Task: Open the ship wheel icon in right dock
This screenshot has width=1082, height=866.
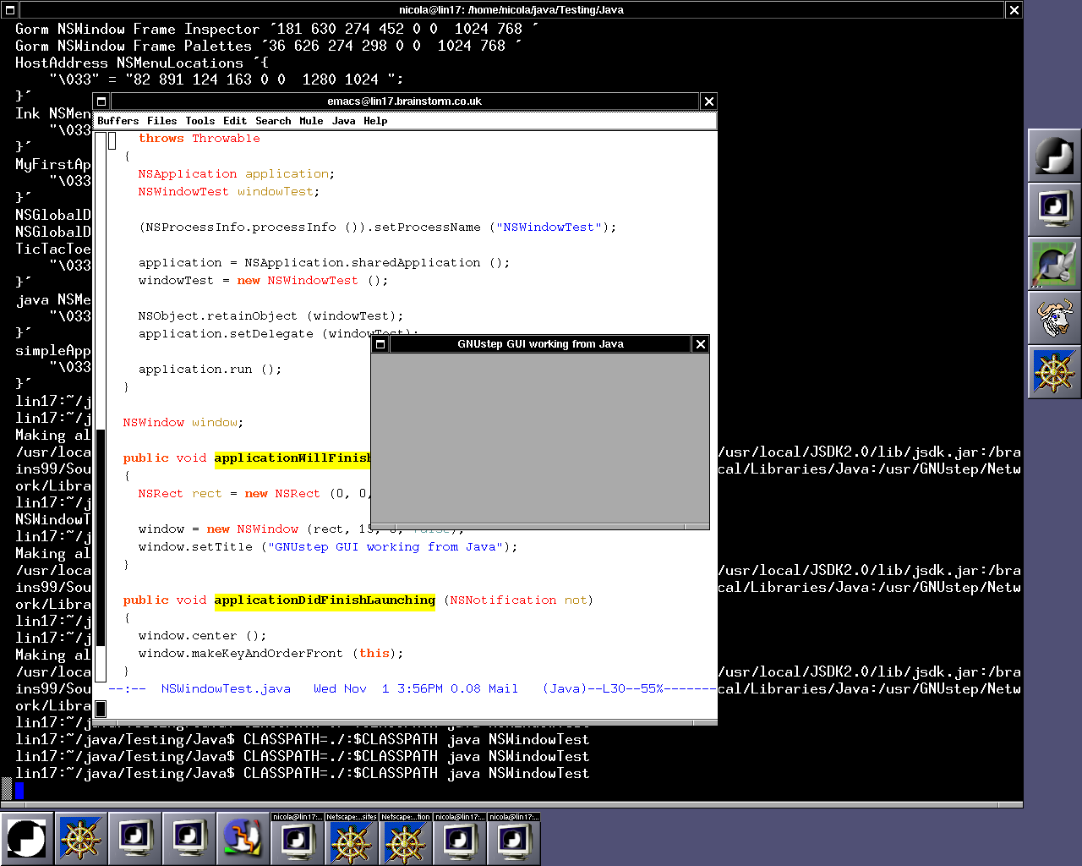Action: coord(1054,372)
